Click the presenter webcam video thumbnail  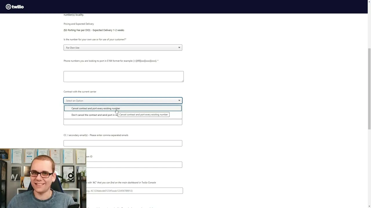43,178
